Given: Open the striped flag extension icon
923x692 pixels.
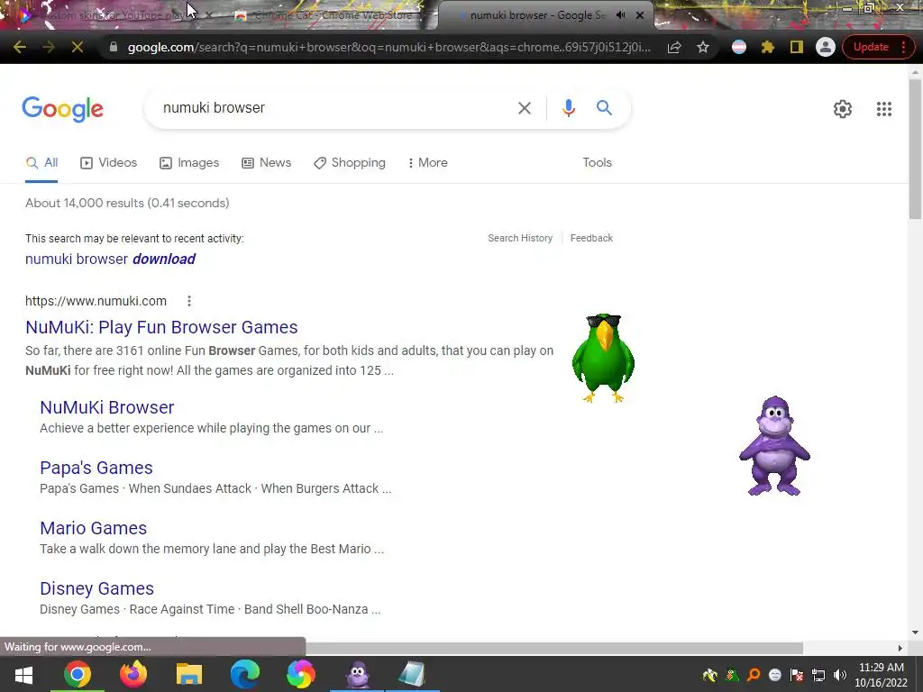Looking at the screenshot, I should click(x=739, y=47).
